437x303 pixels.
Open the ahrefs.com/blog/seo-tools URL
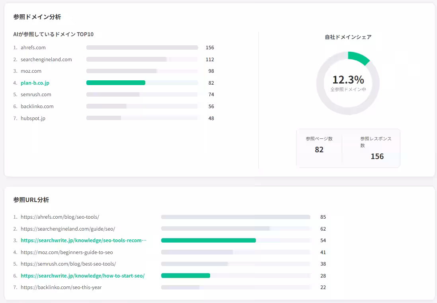(60, 217)
